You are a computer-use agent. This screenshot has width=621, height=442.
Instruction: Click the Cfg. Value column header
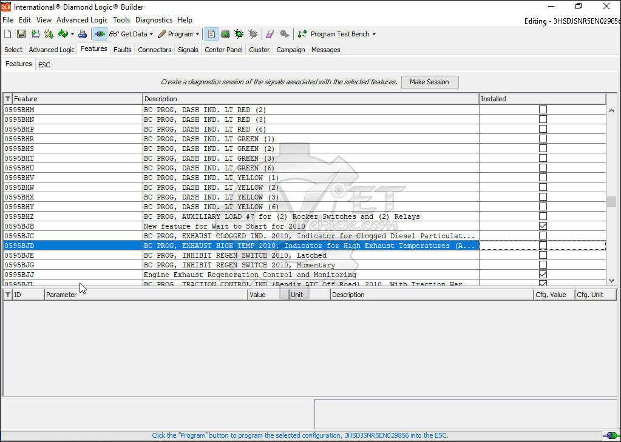[x=554, y=295]
